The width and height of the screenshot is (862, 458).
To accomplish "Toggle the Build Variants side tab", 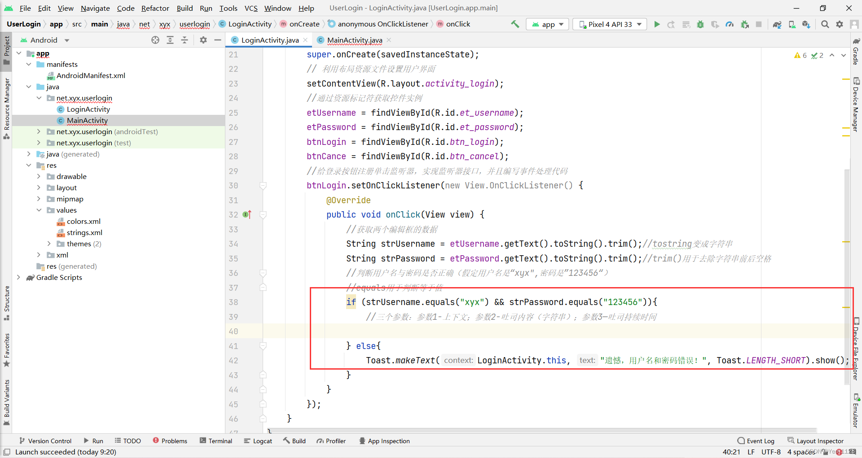I will click(6, 402).
